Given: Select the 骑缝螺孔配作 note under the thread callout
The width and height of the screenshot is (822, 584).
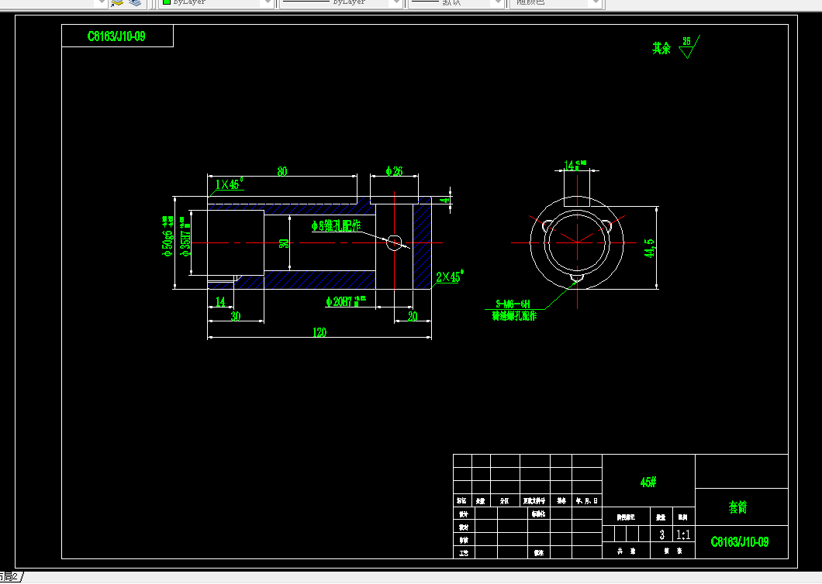Looking at the screenshot, I should coord(514,316).
